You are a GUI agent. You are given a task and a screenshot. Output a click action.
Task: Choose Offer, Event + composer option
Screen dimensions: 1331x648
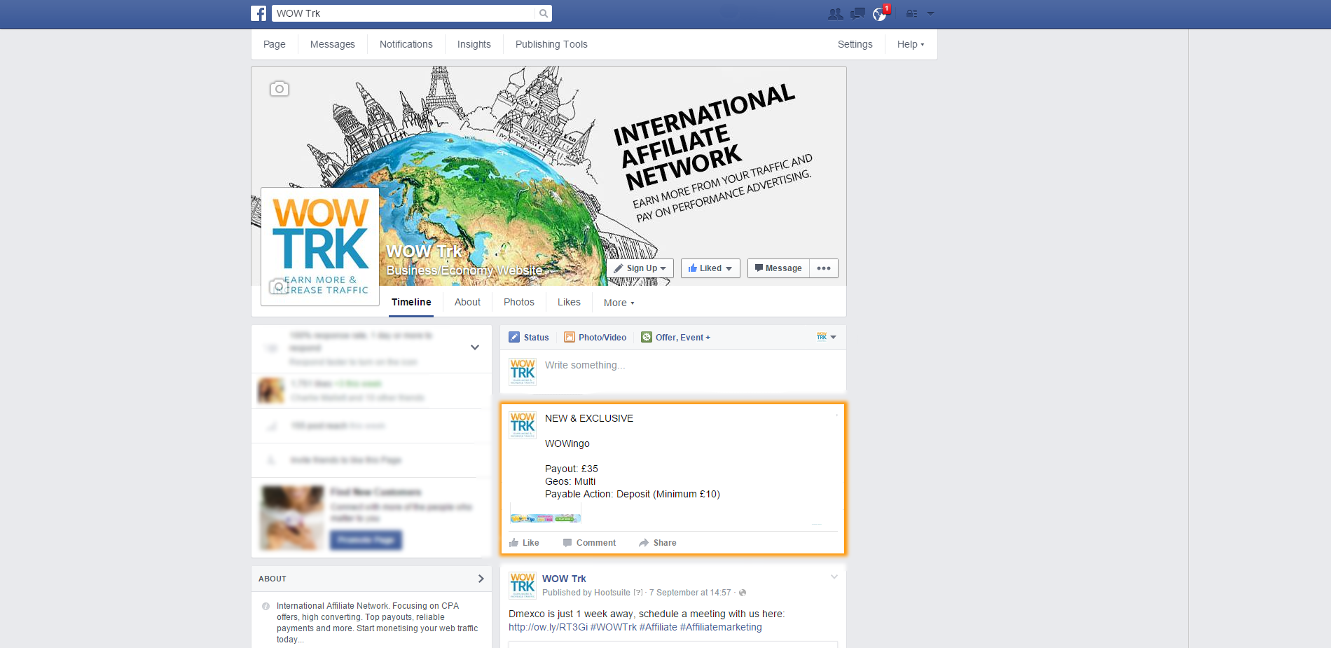pyautogui.click(x=676, y=338)
